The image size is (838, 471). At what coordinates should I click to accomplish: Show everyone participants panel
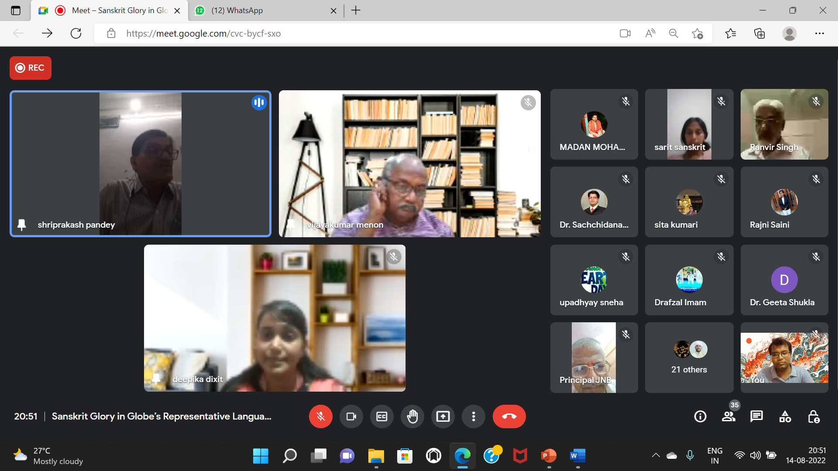pos(728,416)
